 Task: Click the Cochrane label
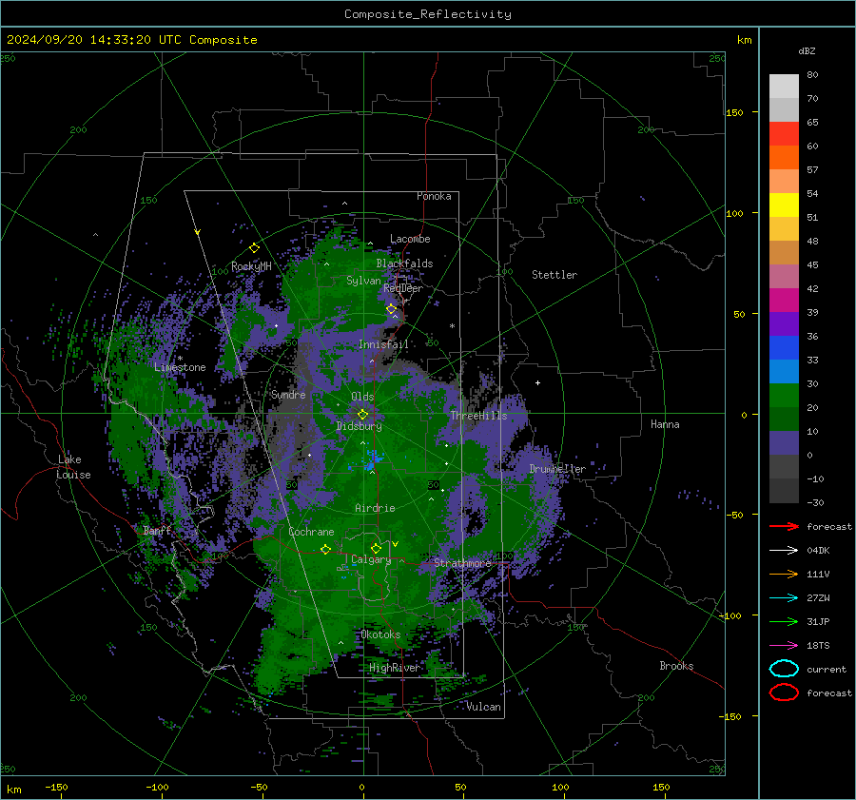coord(311,532)
